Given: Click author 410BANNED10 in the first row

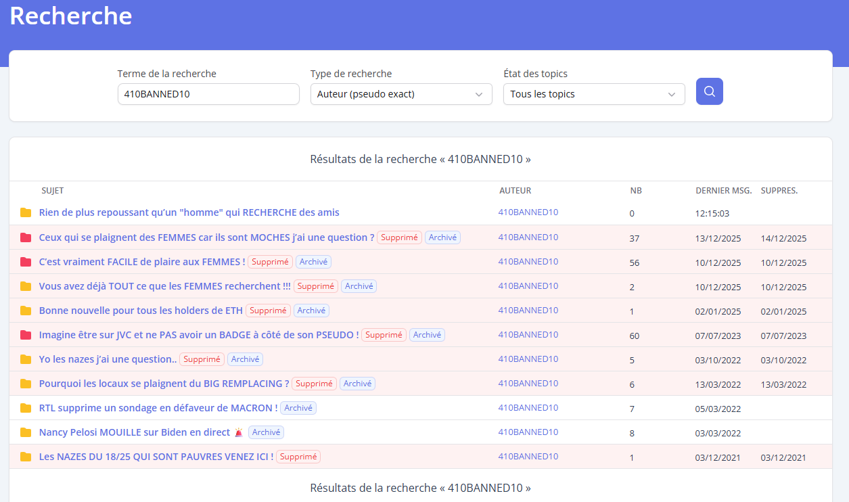Looking at the screenshot, I should click(x=528, y=212).
